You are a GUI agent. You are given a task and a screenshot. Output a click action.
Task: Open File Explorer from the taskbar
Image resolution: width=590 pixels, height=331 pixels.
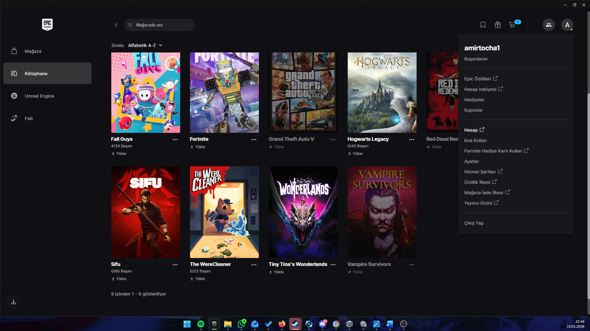pos(228,324)
